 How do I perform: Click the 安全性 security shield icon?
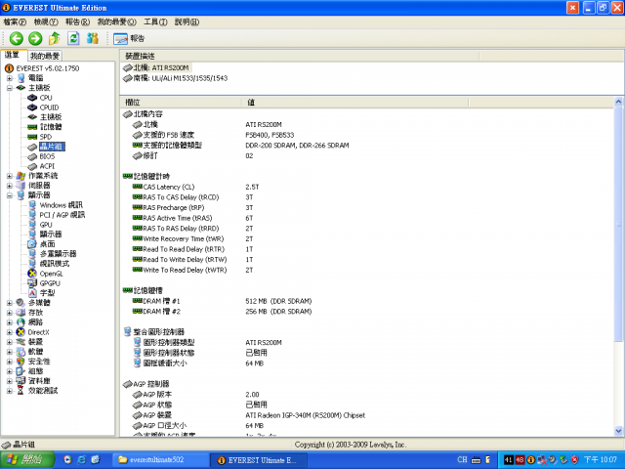(x=21, y=362)
